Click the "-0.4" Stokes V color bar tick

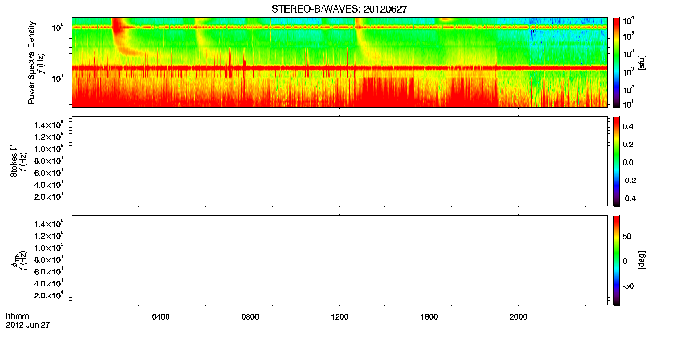(629, 198)
